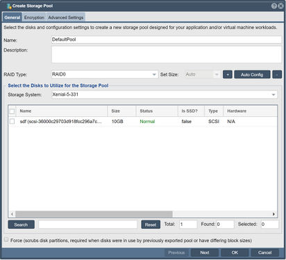Sort by the Hardware column header
Screen dimensions: 286x260
[x=250, y=111]
